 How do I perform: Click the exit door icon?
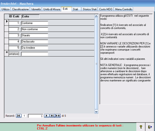pos(150,127)
